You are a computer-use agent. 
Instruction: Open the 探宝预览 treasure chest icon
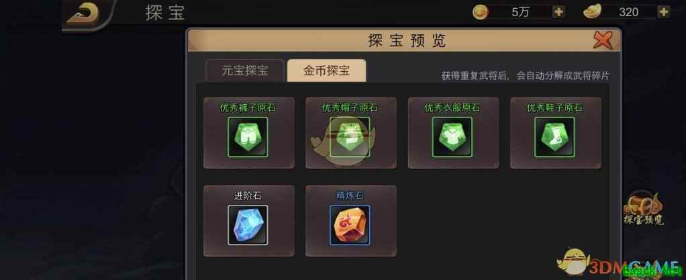643,208
